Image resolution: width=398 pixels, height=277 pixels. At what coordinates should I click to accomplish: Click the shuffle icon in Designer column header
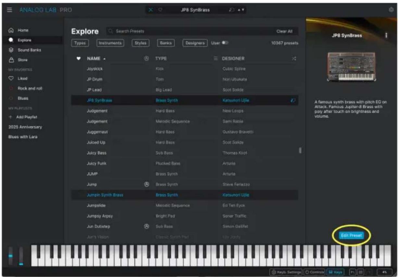click(x=294, y=58)
